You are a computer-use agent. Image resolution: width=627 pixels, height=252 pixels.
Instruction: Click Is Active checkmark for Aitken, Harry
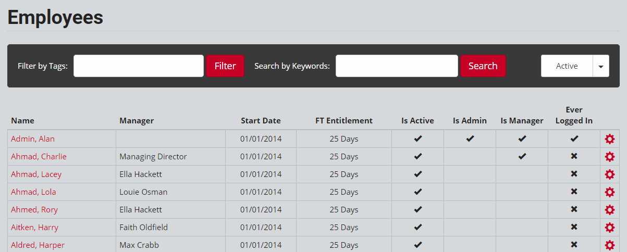pos(417,227)
